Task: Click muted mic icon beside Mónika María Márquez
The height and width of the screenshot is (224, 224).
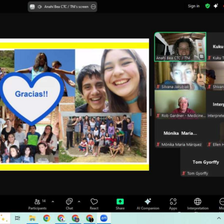Action: click(x=158, y=144)
